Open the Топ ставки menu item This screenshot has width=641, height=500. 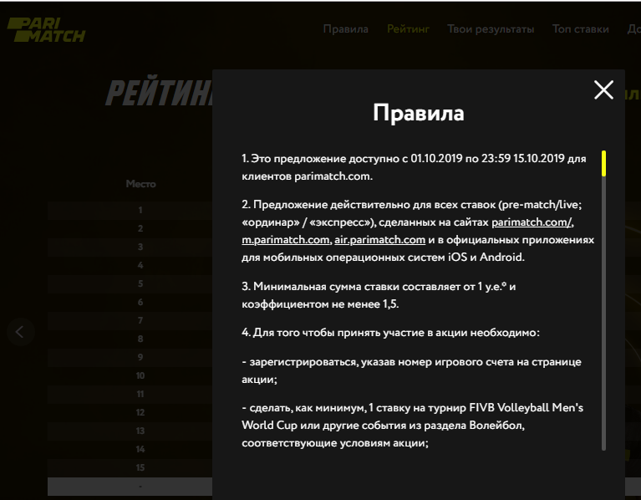pyautogui.click(x=581, y=29)
